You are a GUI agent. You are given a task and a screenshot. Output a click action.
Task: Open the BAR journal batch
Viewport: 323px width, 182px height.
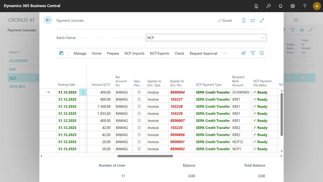[13, 69]
